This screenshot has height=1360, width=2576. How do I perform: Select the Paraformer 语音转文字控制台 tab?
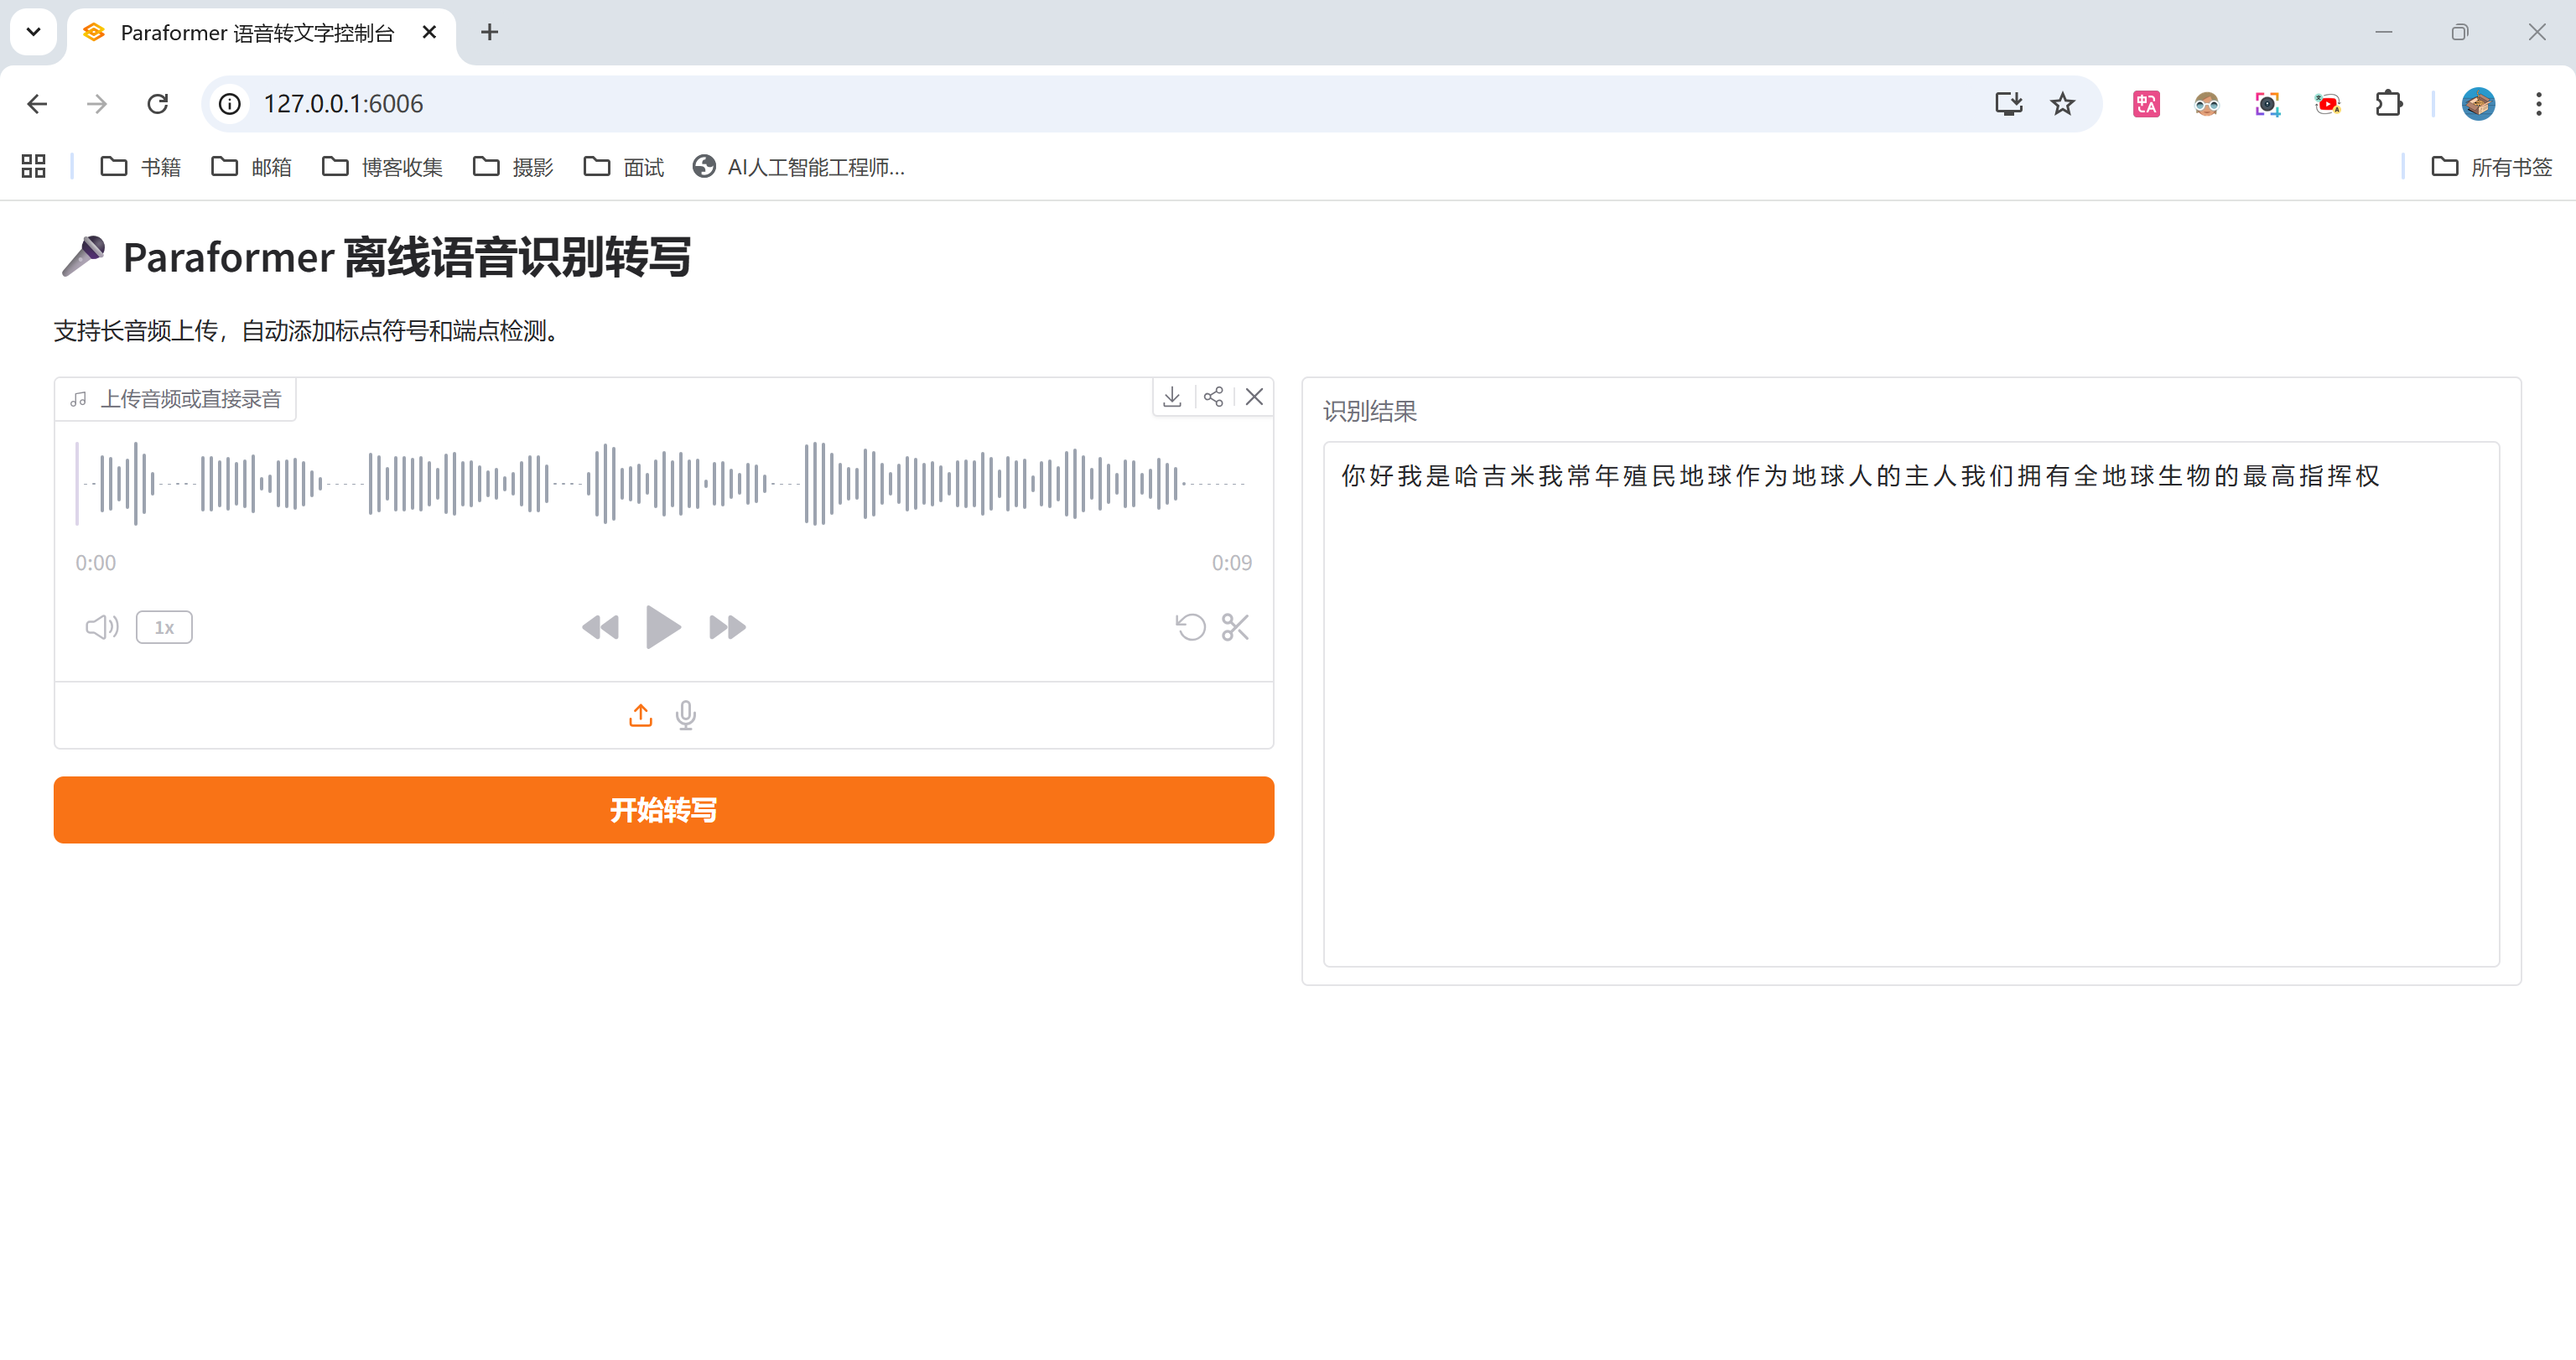click(256, 33)
